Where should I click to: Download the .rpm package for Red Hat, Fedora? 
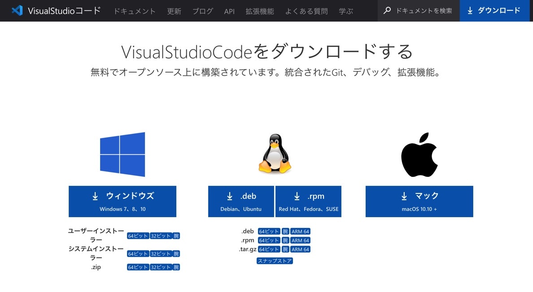click(x=308, y=202)
